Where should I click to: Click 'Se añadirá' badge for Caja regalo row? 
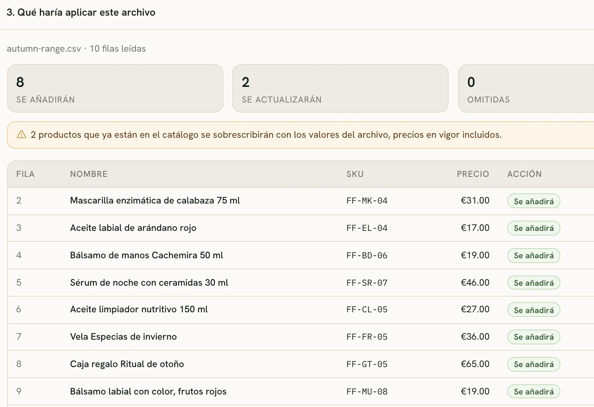coord(533,364)
